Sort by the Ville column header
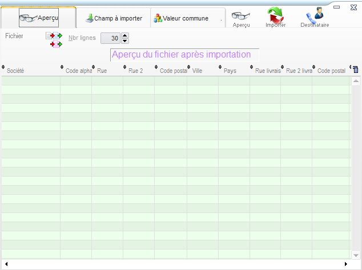The image size is (362, 270). 203,71
